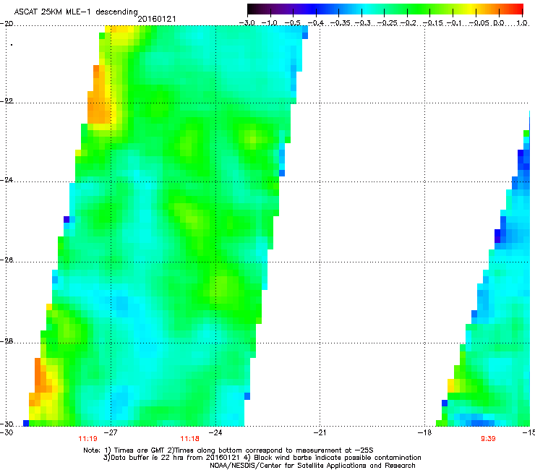The height and width of the screenshot is (470, 535).
Task: Click the "-24" latitude axis label on the left
Action: (x=7, y=180)
